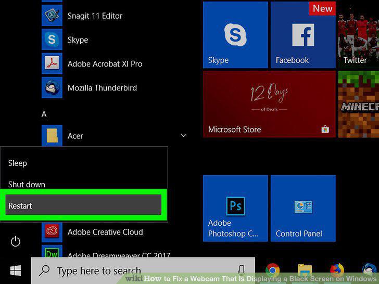Image resolution: width=379 pixels, height=284 pixels.
Task: Open the Microsoft Store tile
Action: pos(269,104)
